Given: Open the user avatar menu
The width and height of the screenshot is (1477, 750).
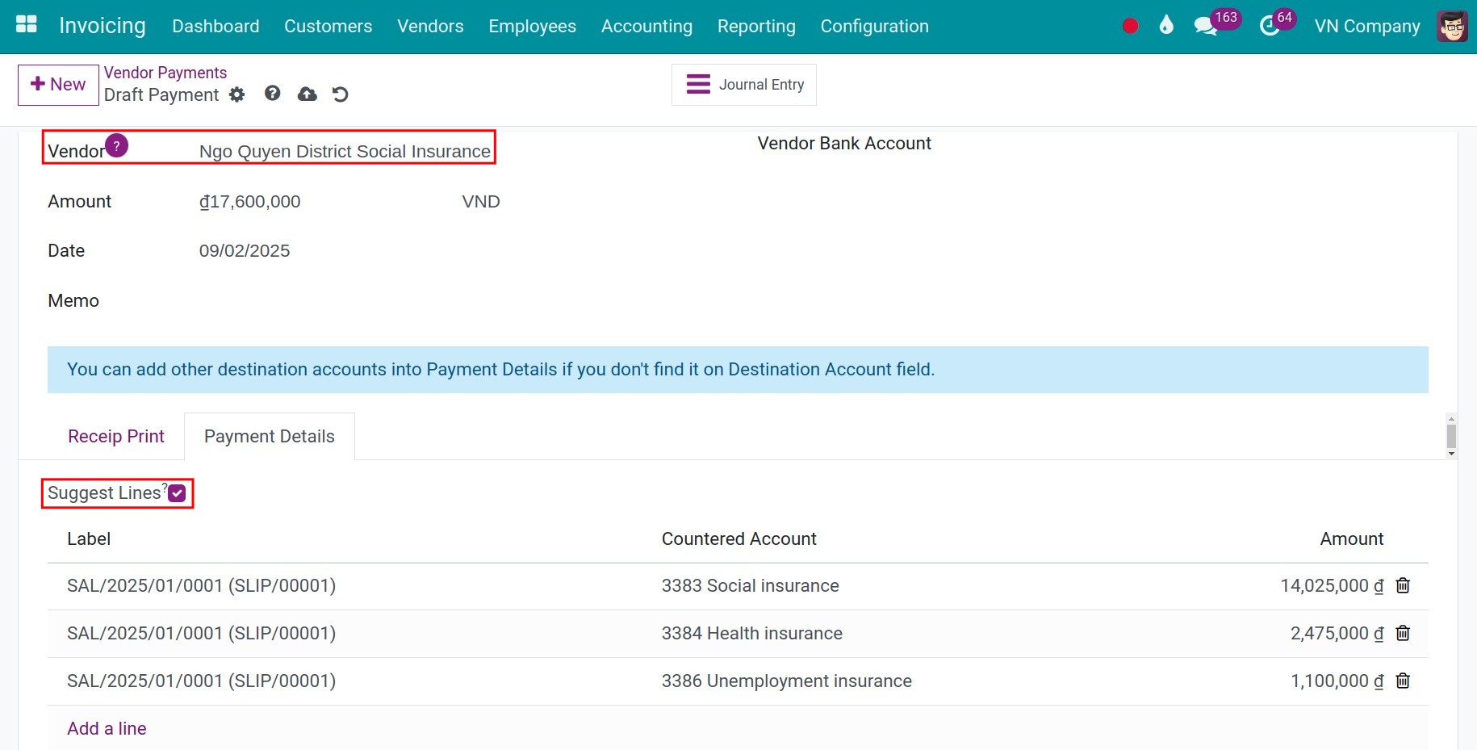Looking at the screenshot, I should pos(1453,27).
